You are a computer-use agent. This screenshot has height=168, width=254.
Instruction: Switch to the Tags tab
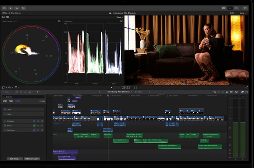11,101
